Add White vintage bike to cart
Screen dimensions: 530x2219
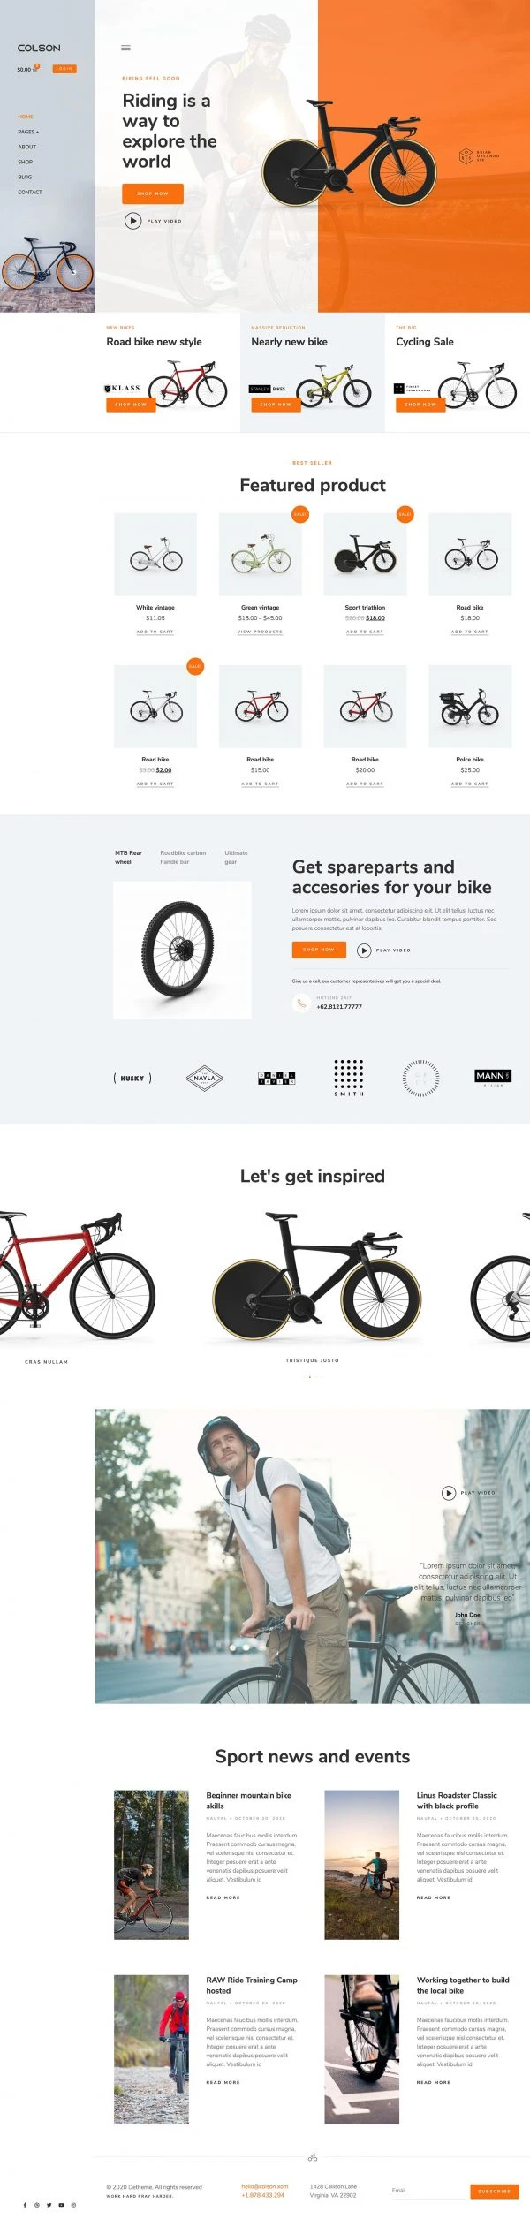[x=155, y=632]
